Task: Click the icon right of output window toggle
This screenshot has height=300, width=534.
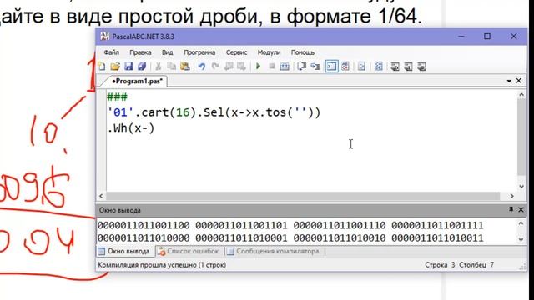Action: (x=345, y=67)
